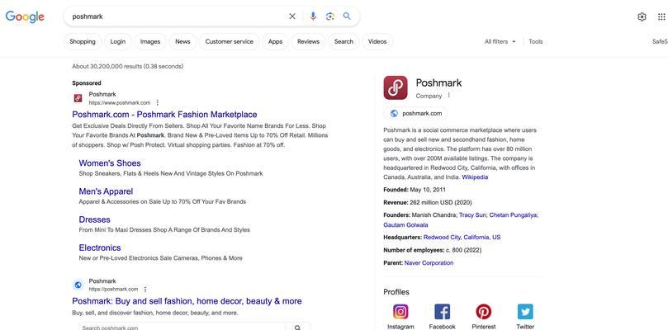
Task: Open Naver Corporation parent link
Action: [429, 262]
